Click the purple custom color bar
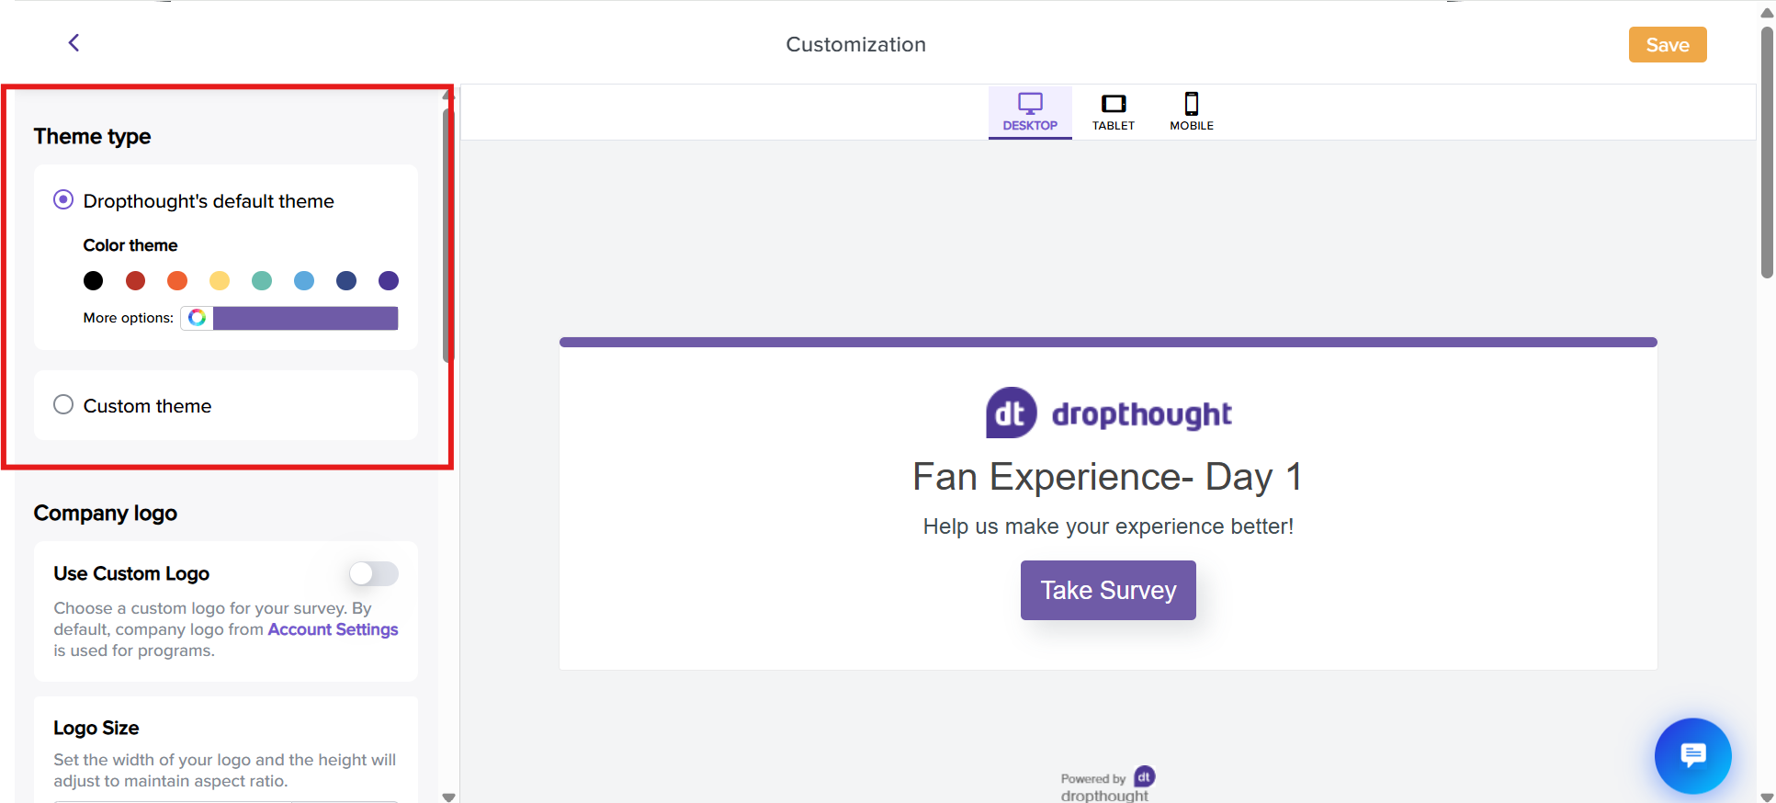Screen dimensions: 1776x803 (305, 318)
